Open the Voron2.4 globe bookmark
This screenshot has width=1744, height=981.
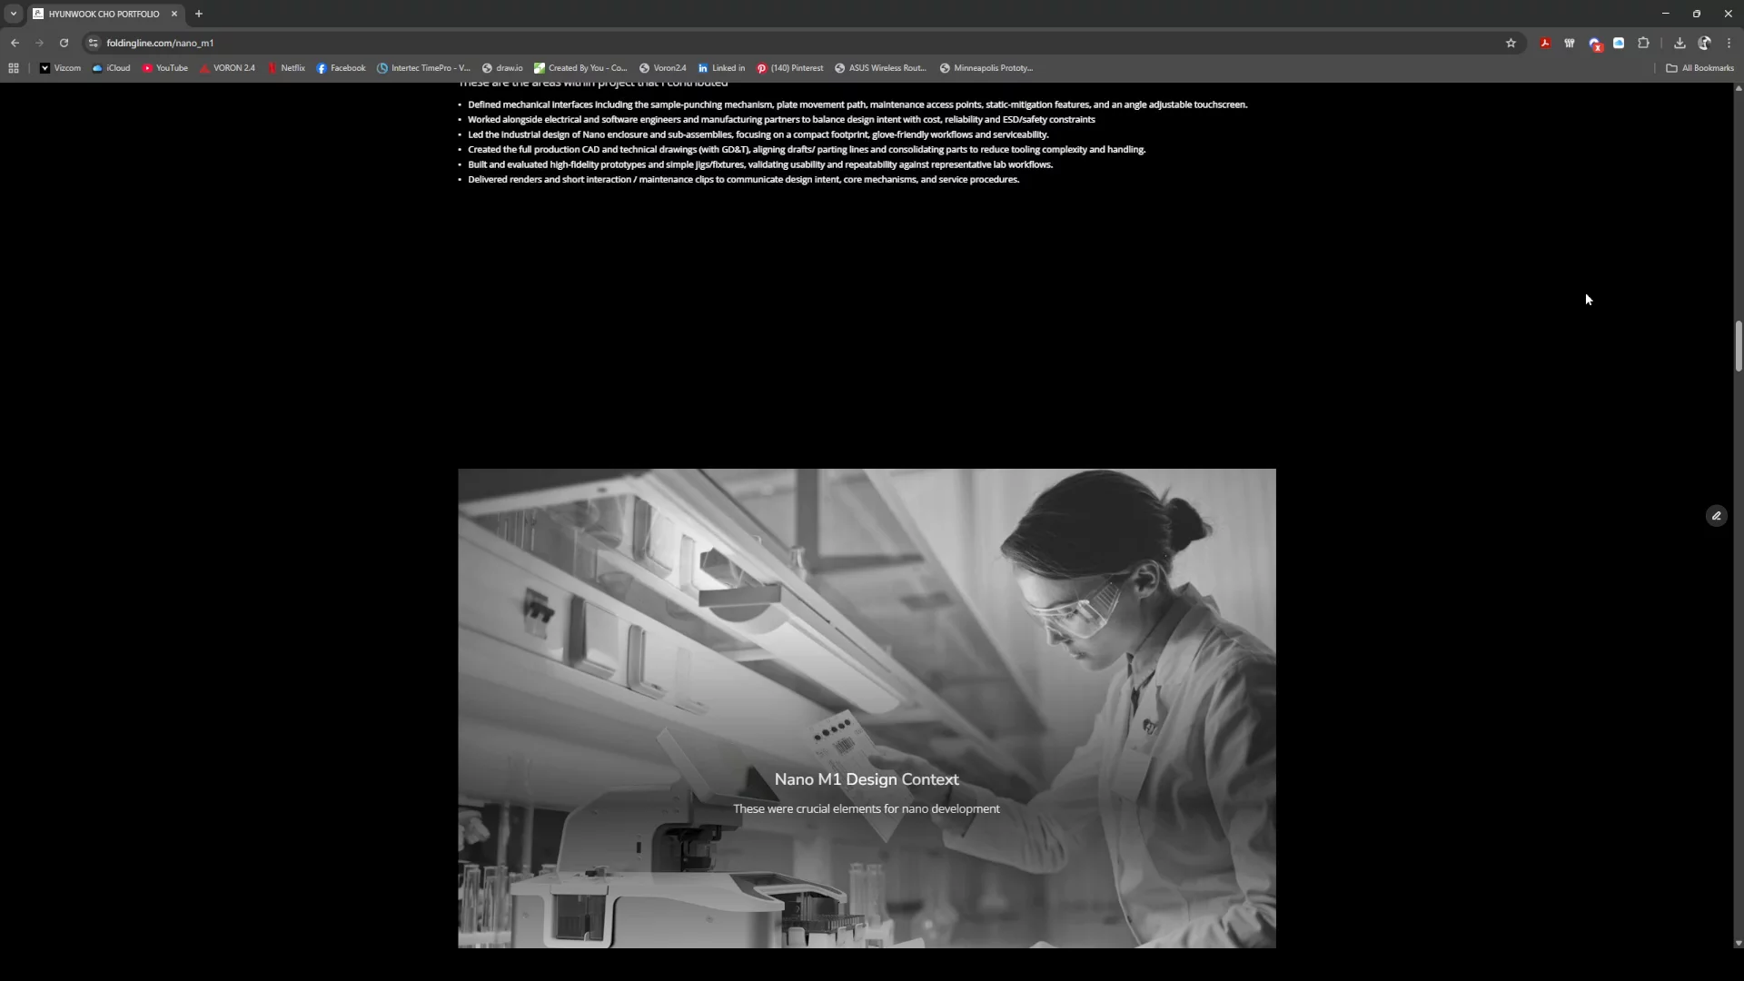pos(662,68)
